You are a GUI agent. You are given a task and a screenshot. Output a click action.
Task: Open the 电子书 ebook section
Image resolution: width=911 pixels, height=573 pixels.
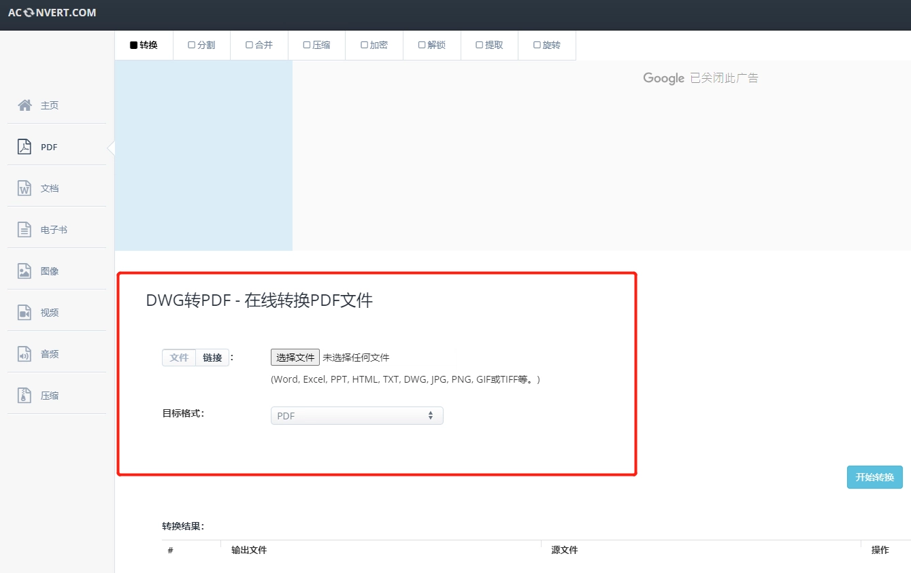54,230
